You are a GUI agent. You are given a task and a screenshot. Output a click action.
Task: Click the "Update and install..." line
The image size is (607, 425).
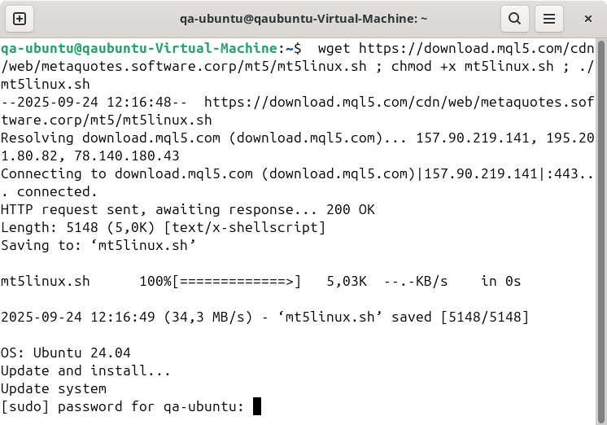coord(85,370)
